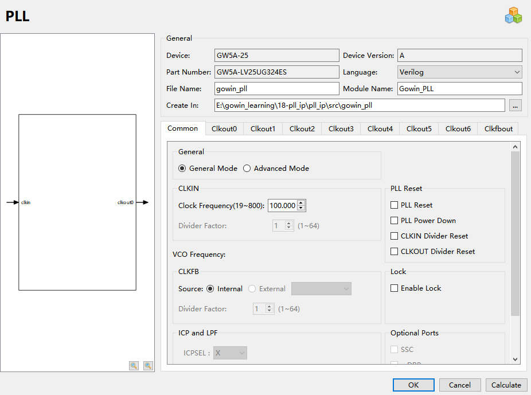Open the Clkout0 tab
The height and width of the screenshot is (395, 531).
point(224,128)
